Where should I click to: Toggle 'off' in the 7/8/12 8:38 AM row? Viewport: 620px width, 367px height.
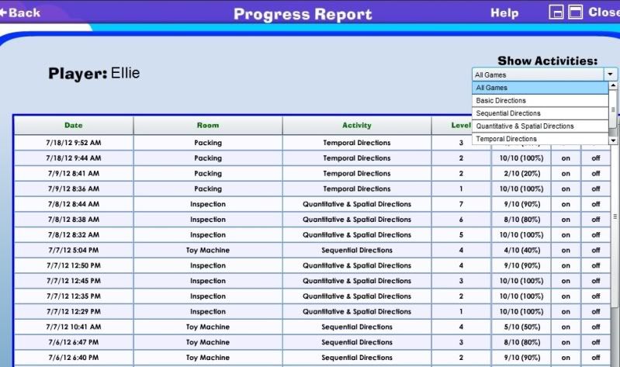[x=596, y=220]
